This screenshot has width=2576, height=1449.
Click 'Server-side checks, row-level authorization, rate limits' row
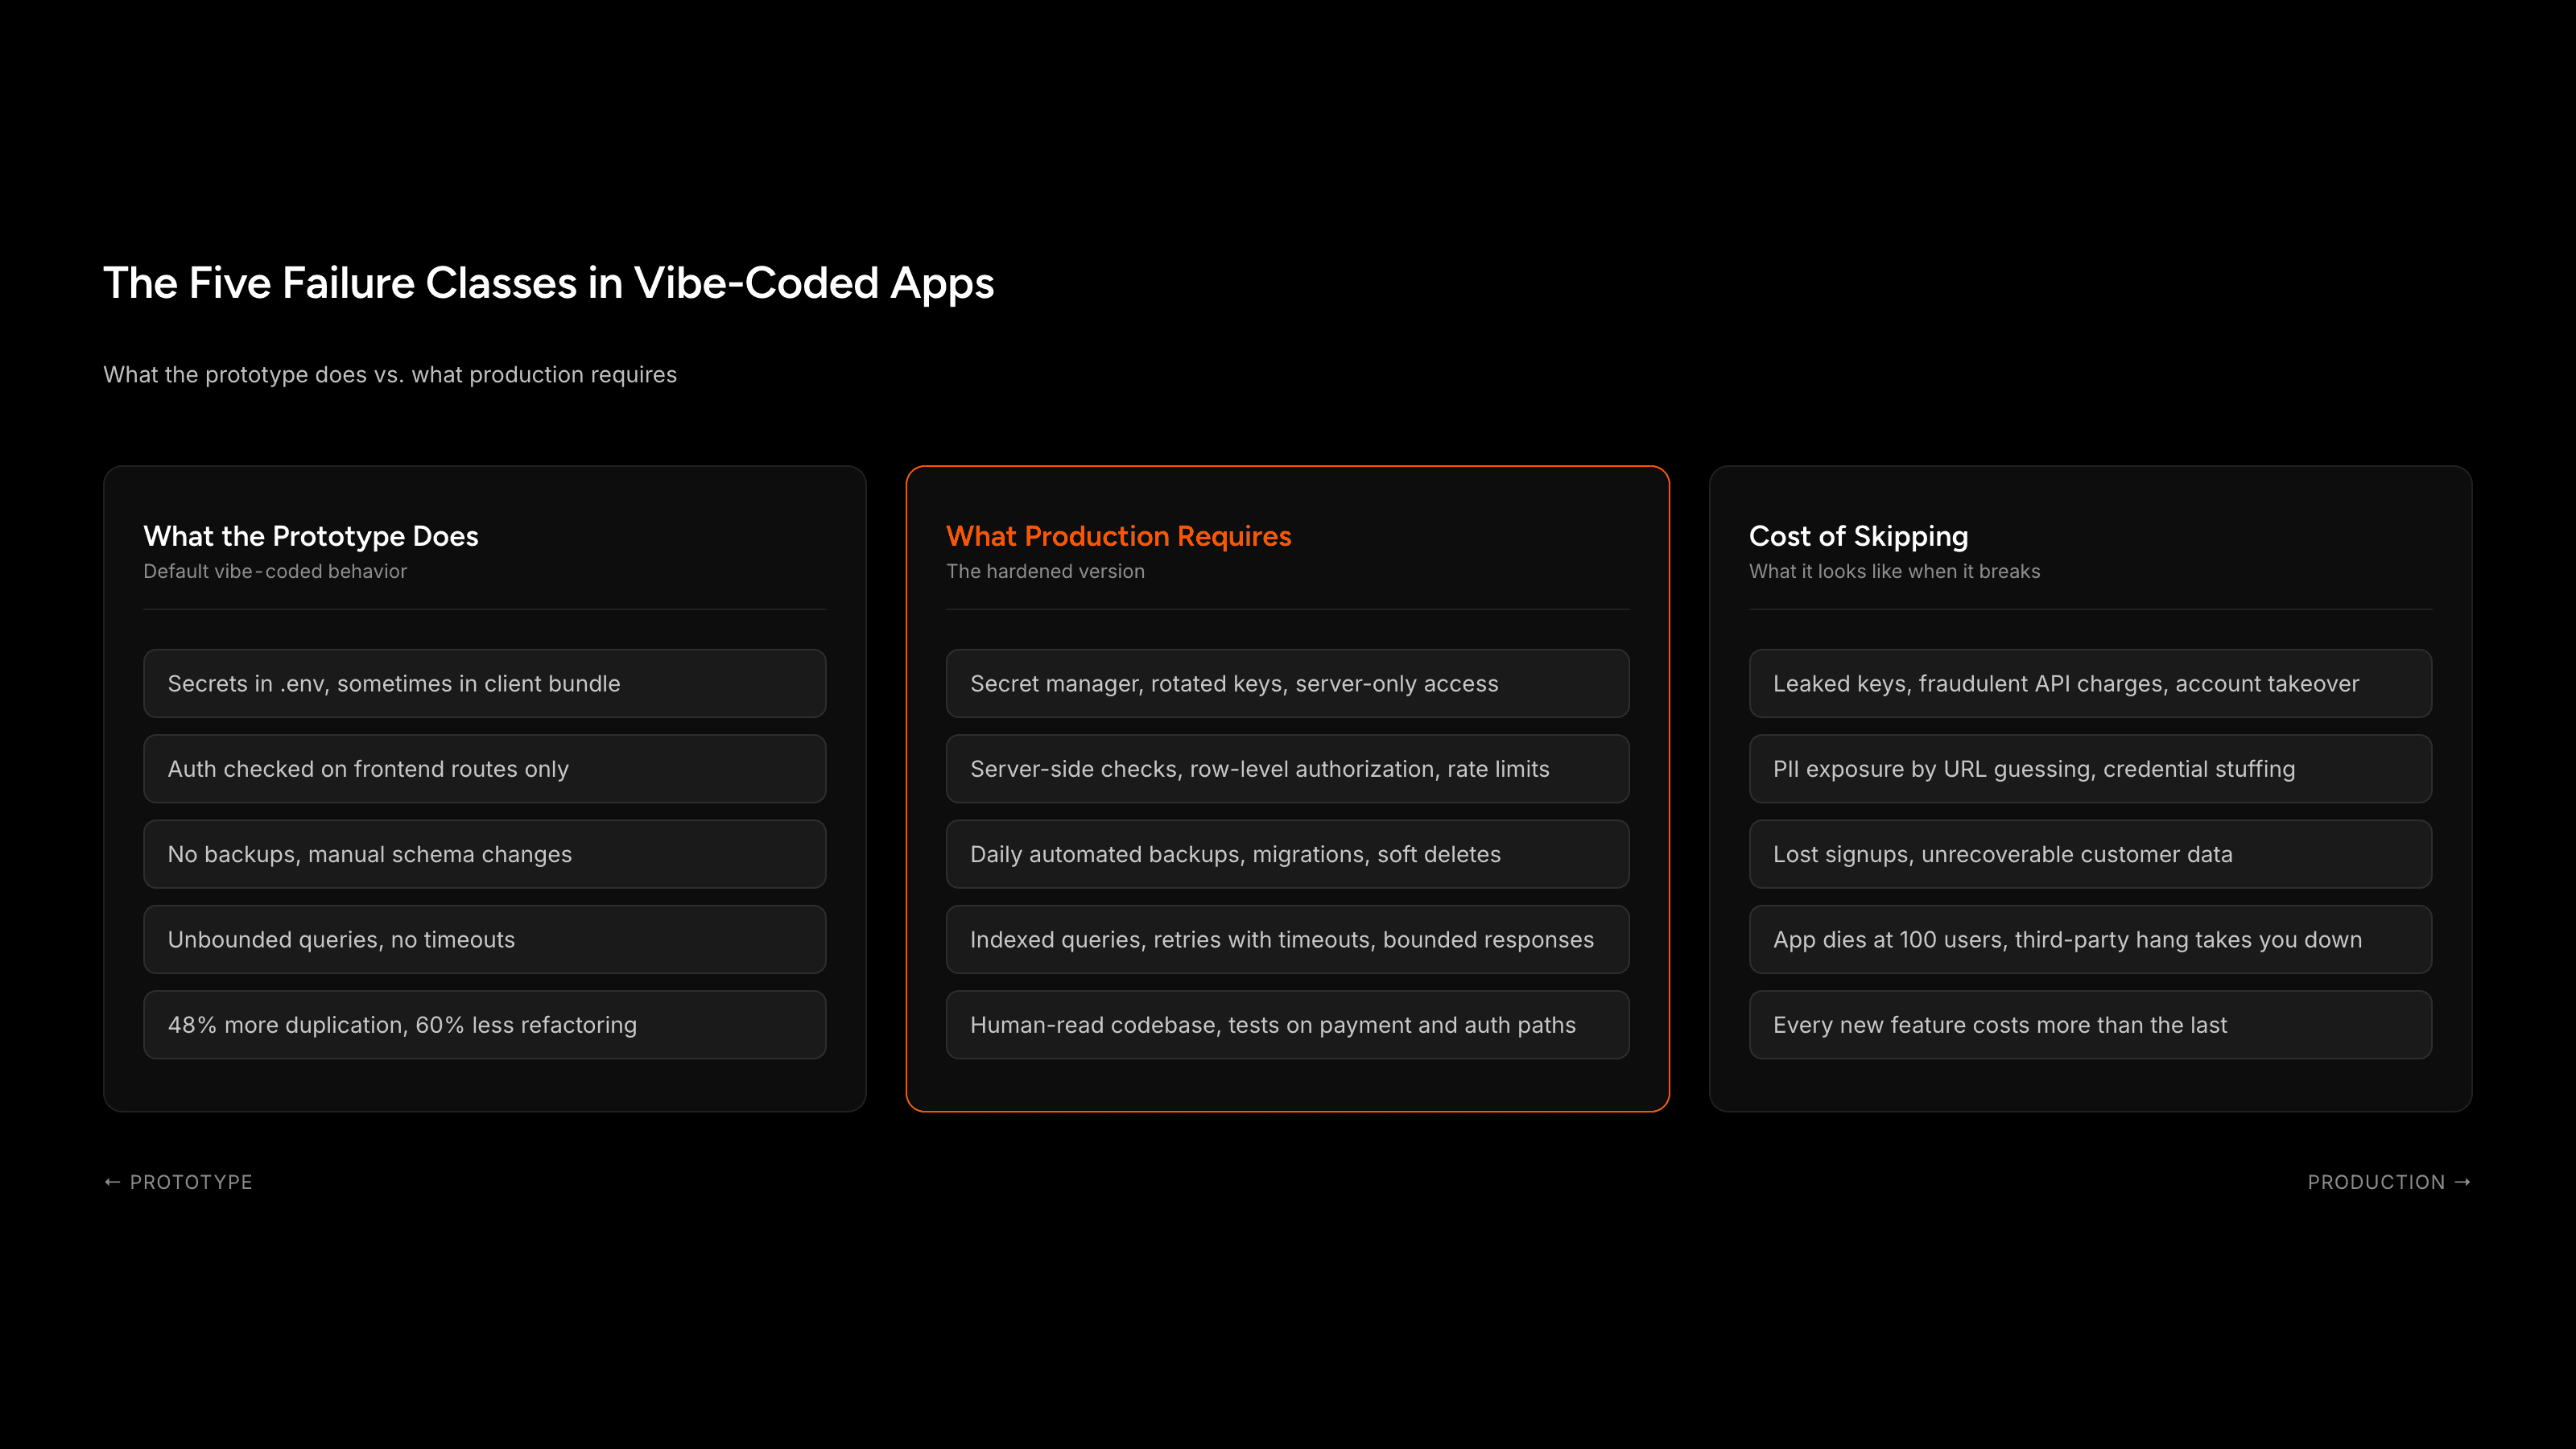coord(1288,769)
